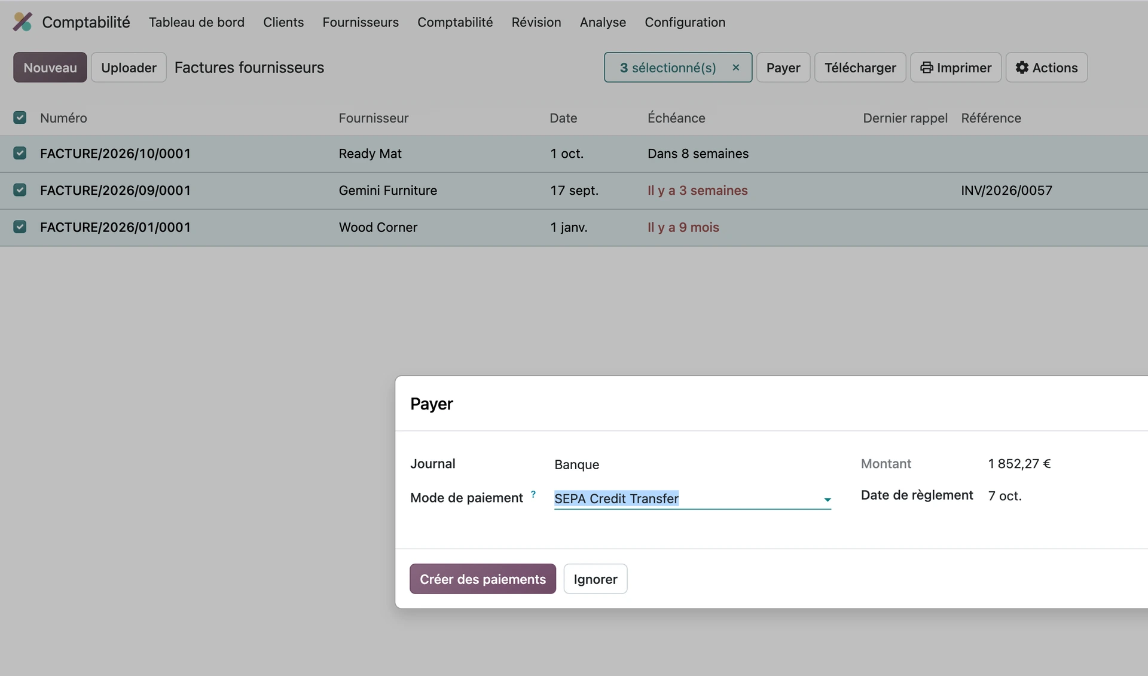Toggle the select-all checkbox in the table header
This screenshot has width=1148, height=676.
tap(20, 117)
